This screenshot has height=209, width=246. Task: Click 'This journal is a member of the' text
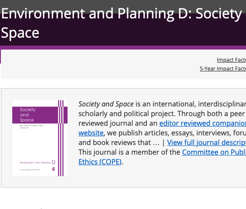129,152
